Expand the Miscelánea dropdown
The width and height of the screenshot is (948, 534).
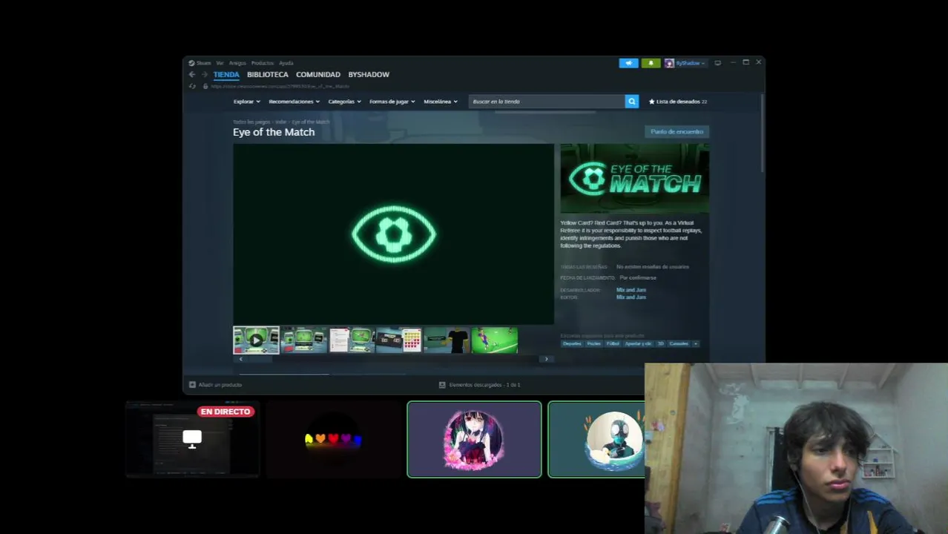coord(441,102)
